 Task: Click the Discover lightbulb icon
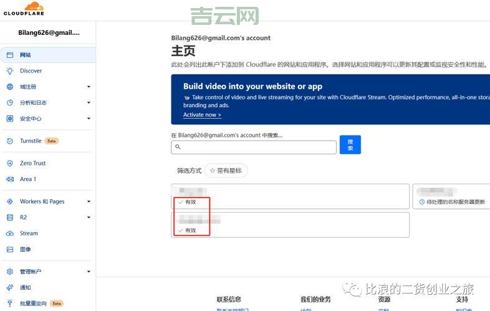point(10,71)
